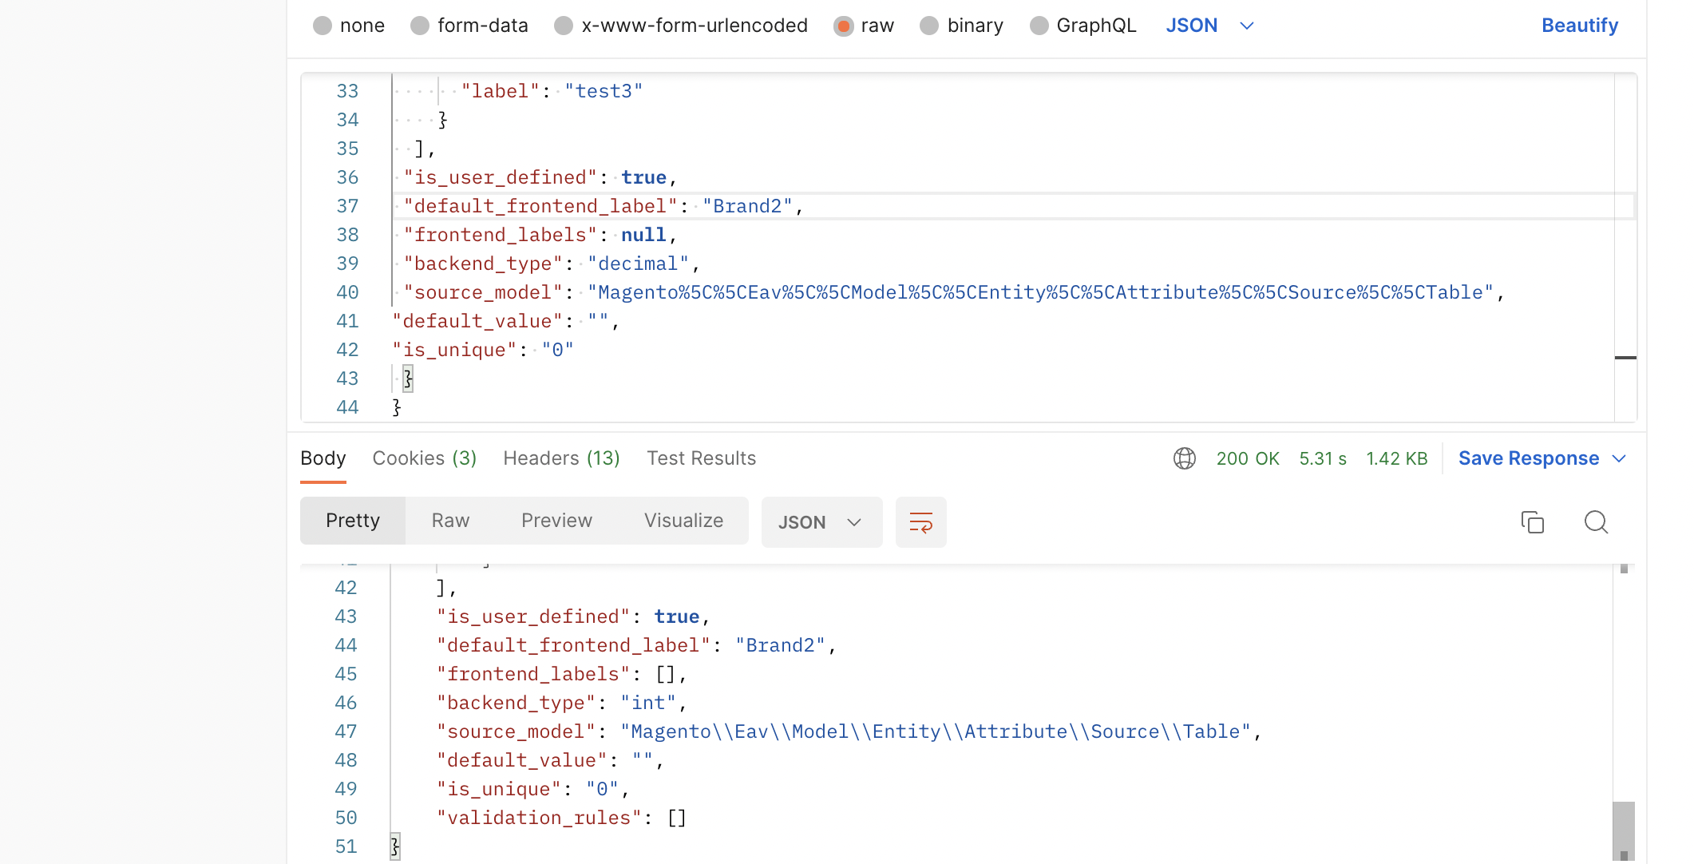1694x864 pixels.
Task: Expand the Save Response chevron menu
Action: point(1619,458)
